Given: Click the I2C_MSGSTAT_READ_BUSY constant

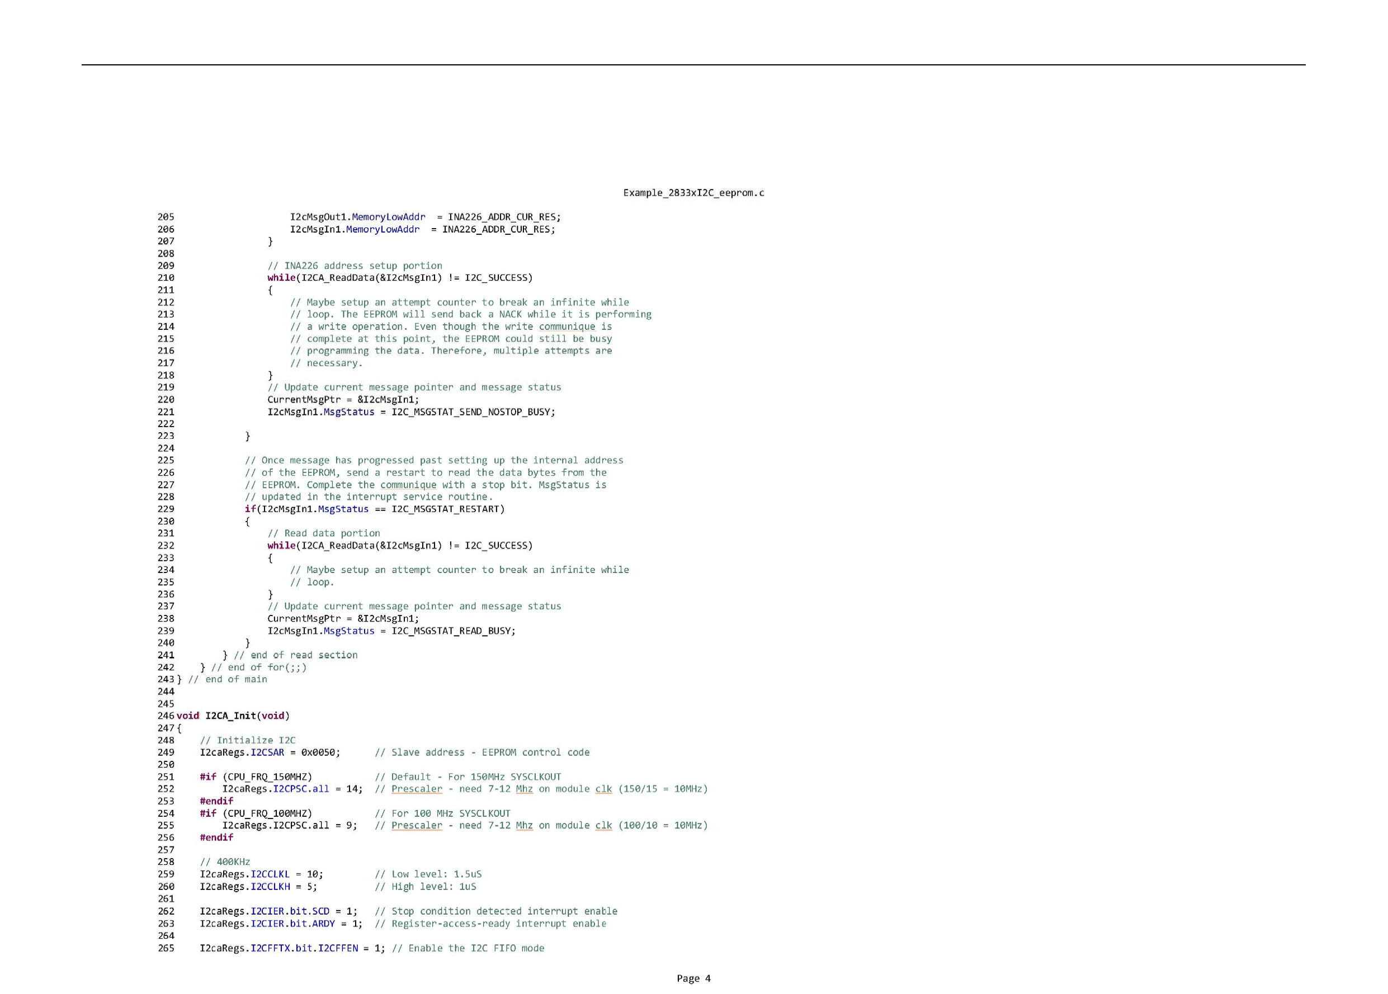Looking at the screenshot, I should tap(452, 631).
